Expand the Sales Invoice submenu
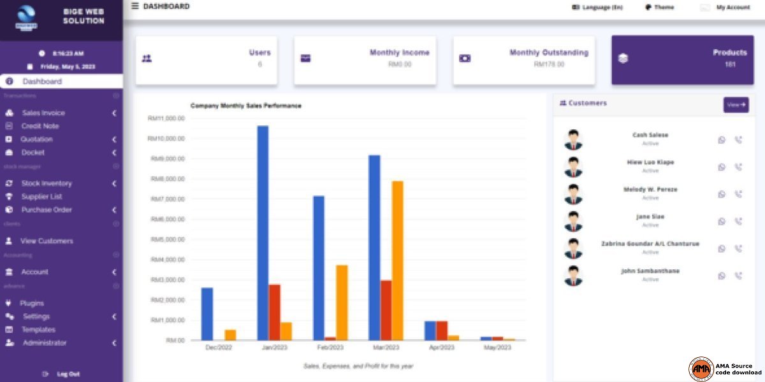The image size is (765, 382). [x=114, y=113]
